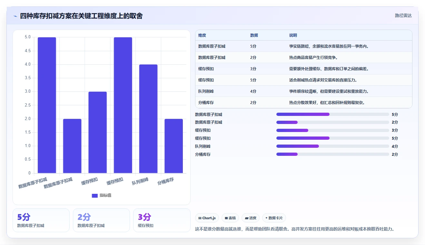Click the table cell 热点商品容易产生行锁竞争。
The height and width of the screenshot is (245, 425).
pos(313,58)
